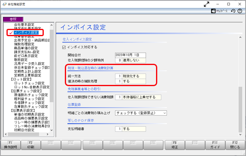Image resolution: width=246 pixels, height=156 pixels.
Task: Select 粗利益チェック設定 in tree
Action: pos(29,99)
